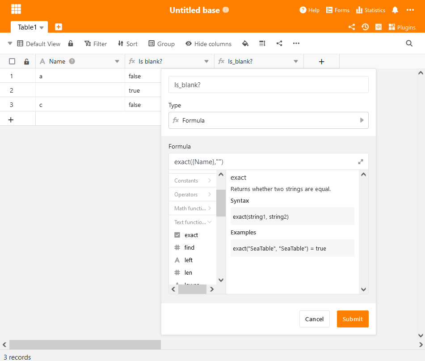Screen dimensions: 425x361
Task: Open the Filter menu
Action: pyautogui.click(x=96, y=44)
